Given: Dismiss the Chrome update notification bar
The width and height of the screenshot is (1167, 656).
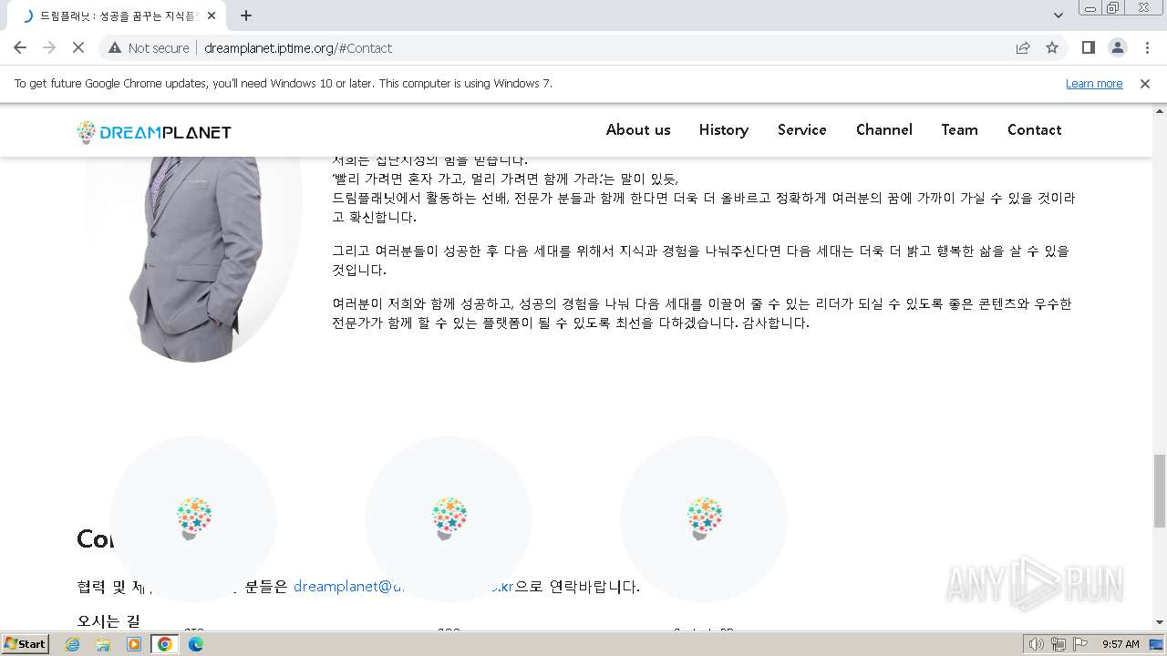Looking at the screenshot, I should 1145,83.
